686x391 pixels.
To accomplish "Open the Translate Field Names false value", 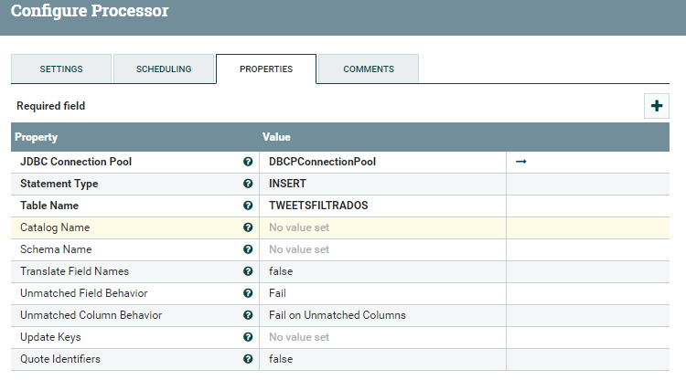I will click(x=281, y=271).
